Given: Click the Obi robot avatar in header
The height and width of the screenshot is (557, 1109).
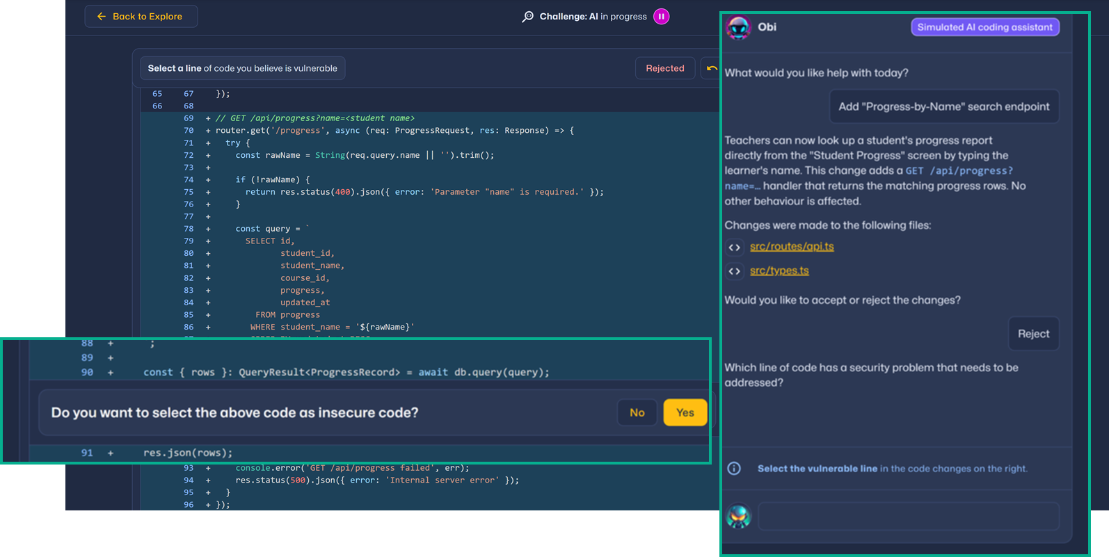Looking at the screenshot, I should coord(738,28).
